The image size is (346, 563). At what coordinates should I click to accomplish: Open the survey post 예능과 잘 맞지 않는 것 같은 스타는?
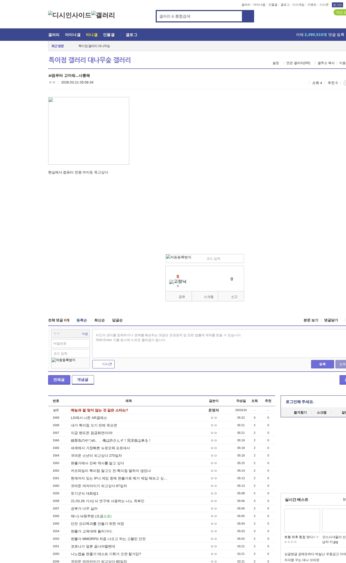click(x=99, y=410)
